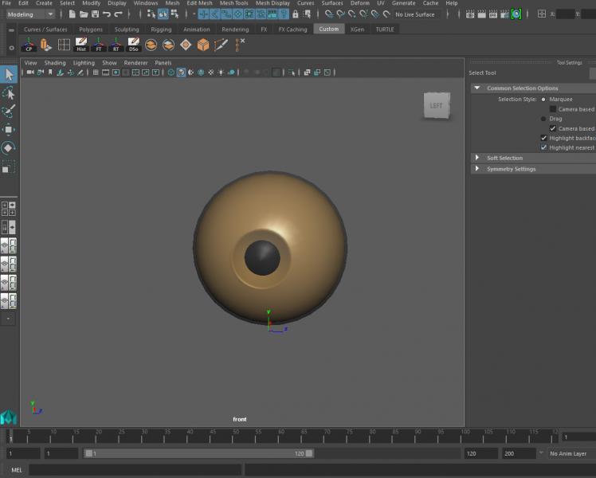Enable Camera based under Marquee
Screen dimensions: 596x478
[553, 109]
